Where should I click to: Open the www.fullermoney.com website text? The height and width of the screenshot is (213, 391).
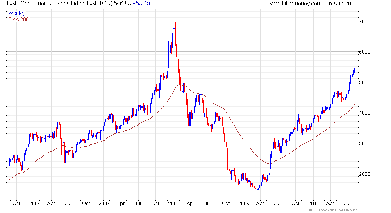pyautogui.click(x=295, y=4)
